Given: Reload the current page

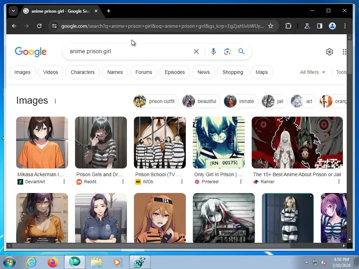Looking at the screenshot, I should tap(39, 26).
